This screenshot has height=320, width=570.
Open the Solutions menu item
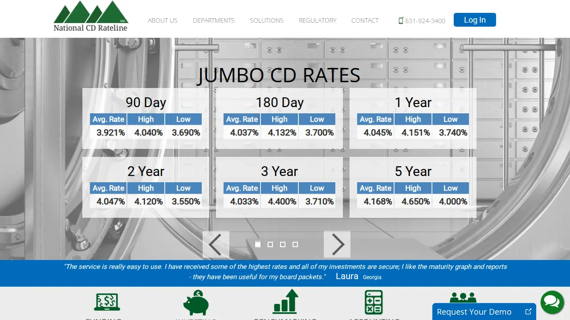click(266, 20)
